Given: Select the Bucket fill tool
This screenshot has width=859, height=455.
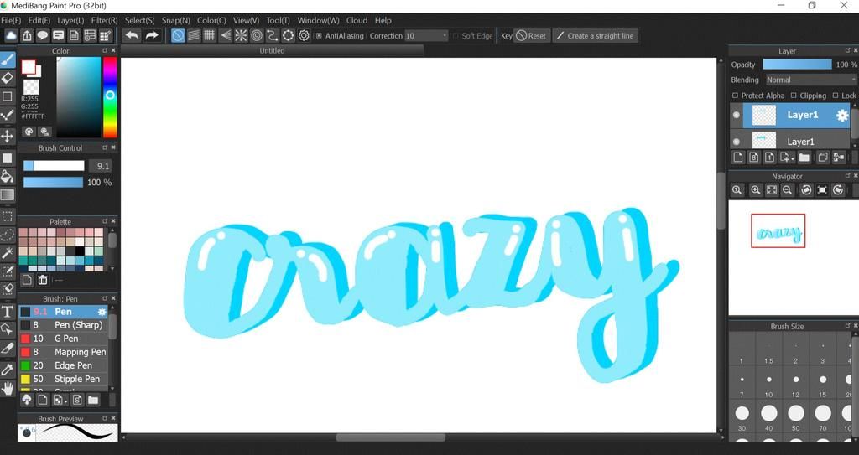Looking at the screenshot, I should [x=7, y=176].
